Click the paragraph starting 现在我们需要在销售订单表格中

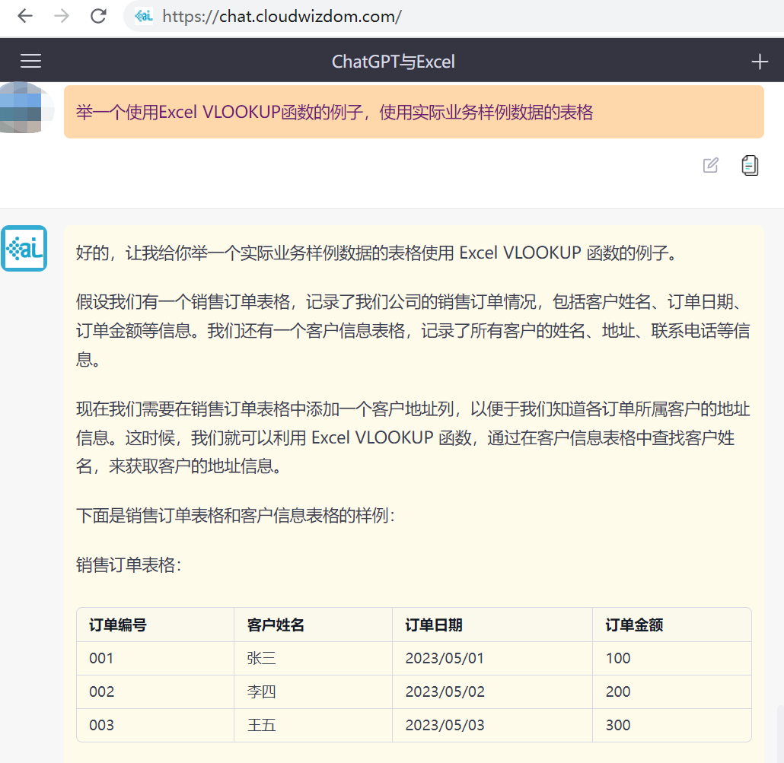point(413,437)
